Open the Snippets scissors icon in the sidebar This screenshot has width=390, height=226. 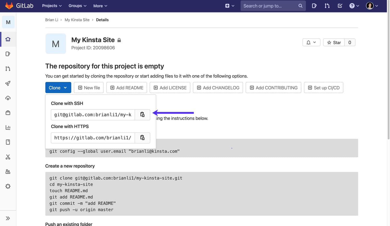(x=8, y=157)
